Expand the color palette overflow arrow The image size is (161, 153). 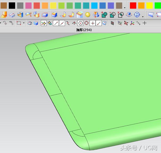click(x=125, y=8)
